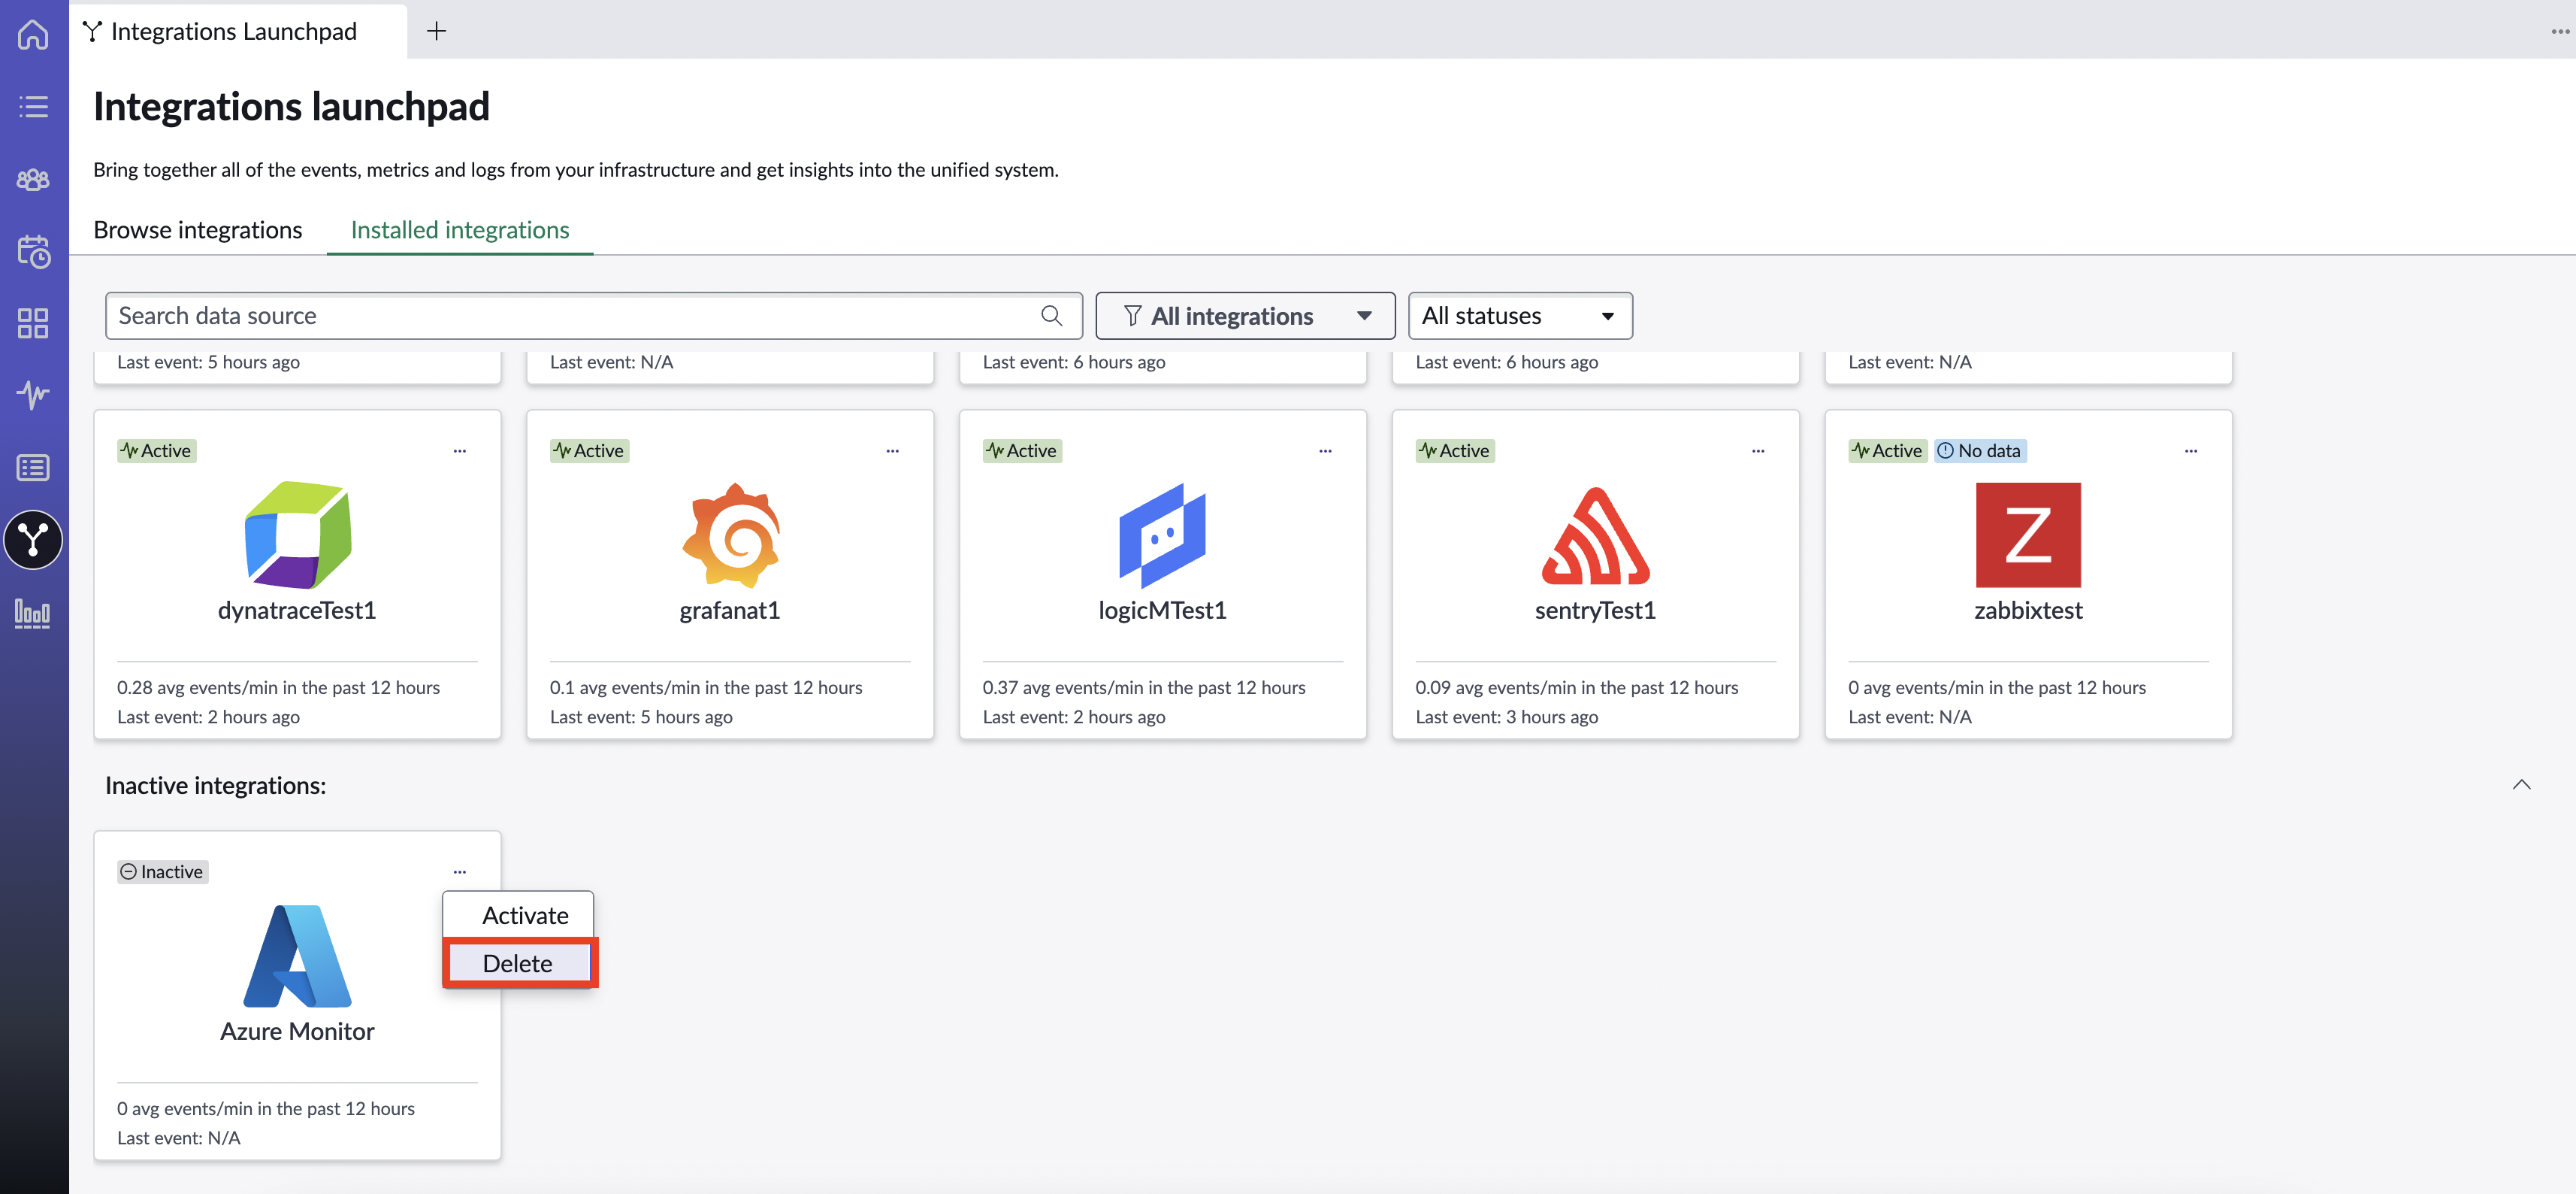This screenshot has height=1194, width=2576.
Task: Open Azure Monitor card options menu
Action: (460, 873)
